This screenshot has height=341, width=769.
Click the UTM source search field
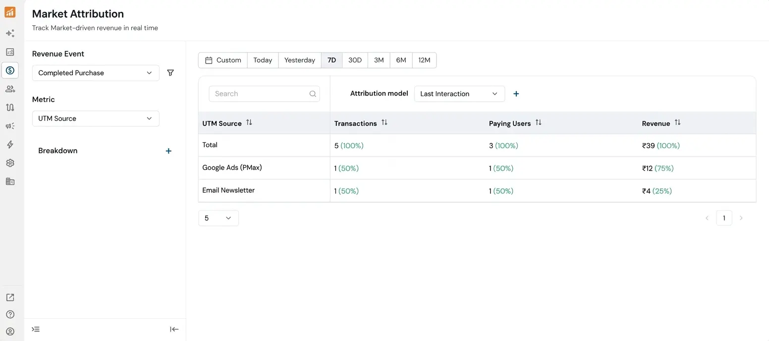[x=260, y=94]
